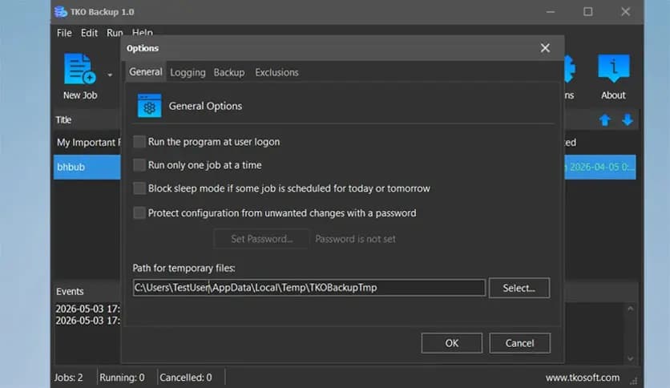Switch to the Logging tab
This screenshot has height=388, width=670.
188,72
